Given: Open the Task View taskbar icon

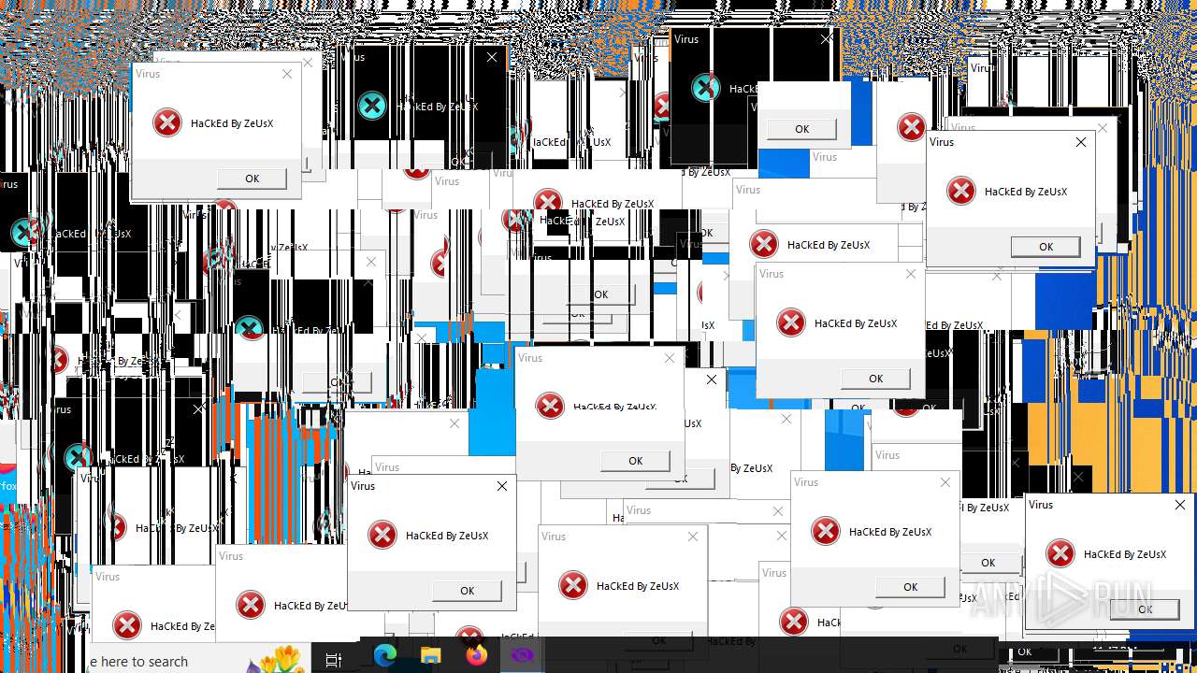Looking at the screenshot, I should pos(334,660).
